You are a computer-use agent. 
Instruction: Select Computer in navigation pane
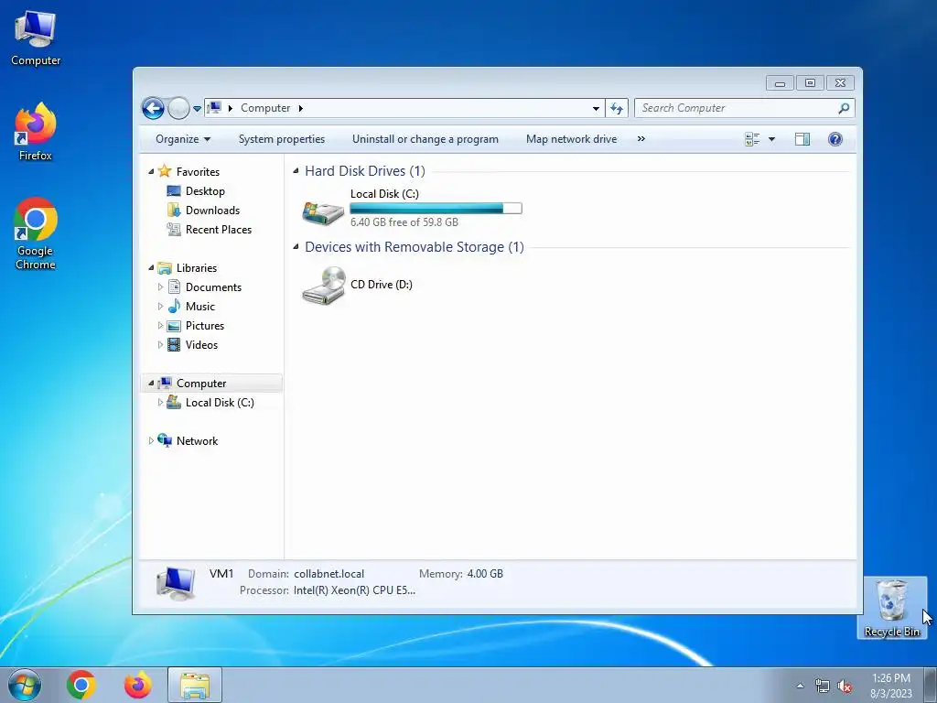[x=200, y=384]
